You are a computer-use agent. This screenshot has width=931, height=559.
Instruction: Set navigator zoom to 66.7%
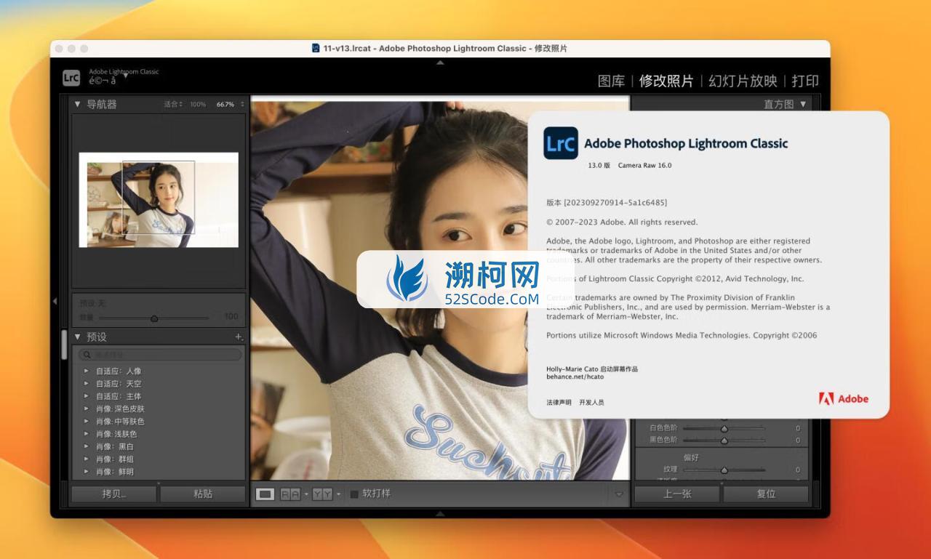click(225, 104)
